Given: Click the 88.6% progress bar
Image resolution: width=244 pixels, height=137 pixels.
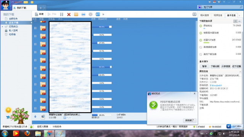Looking at the screenshot, I should click(102, 27).
